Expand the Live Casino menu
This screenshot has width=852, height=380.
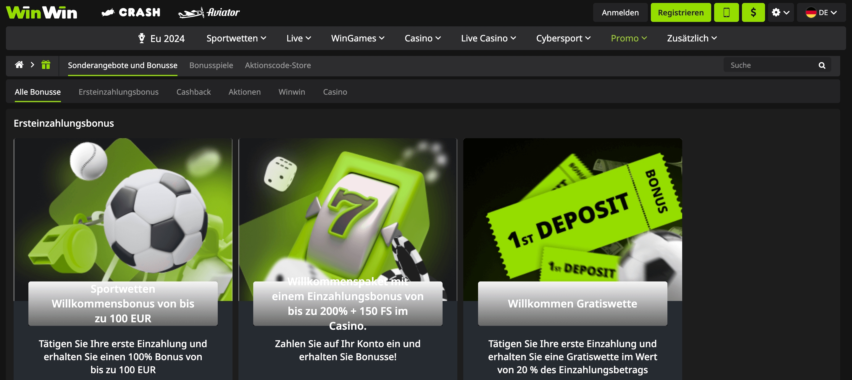(x=488, y=38)
